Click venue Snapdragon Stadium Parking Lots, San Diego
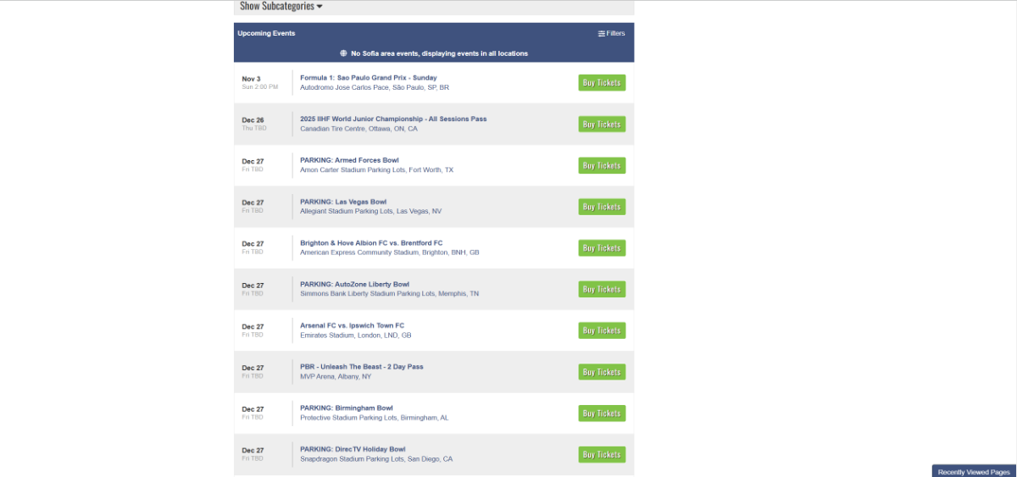Image resolution: width=1017 pixels, height=477 pixels. tap(376, 459)
